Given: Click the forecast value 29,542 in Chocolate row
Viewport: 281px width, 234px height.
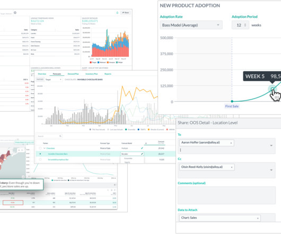Looking at the screenshot, I should tap(161, 148).
